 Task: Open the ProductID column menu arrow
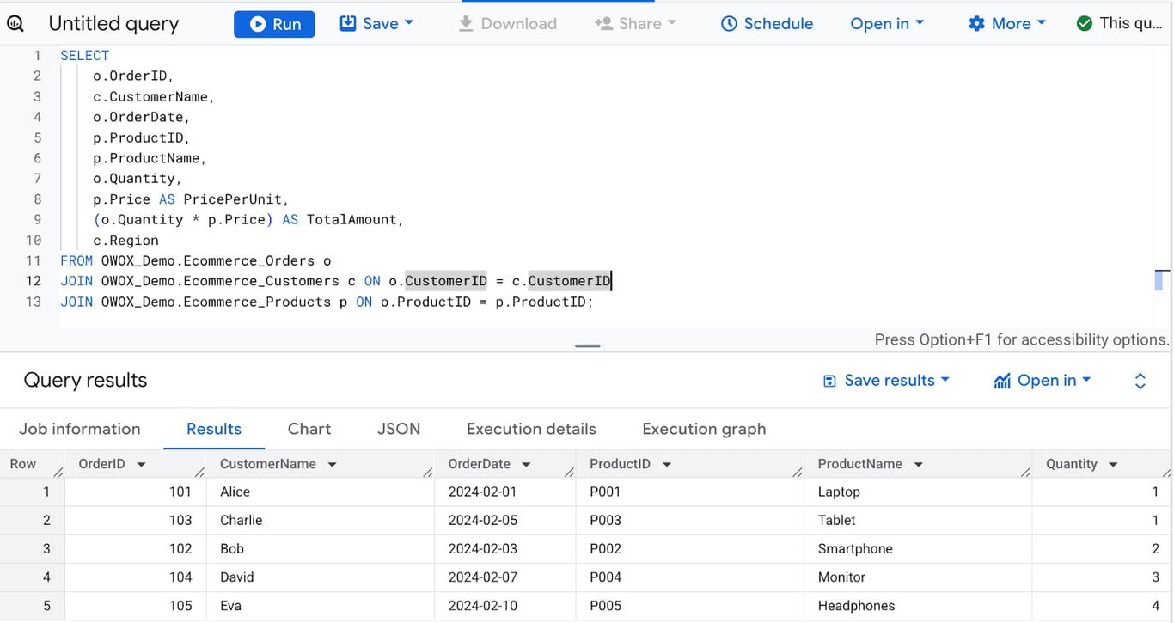(666, 465)
